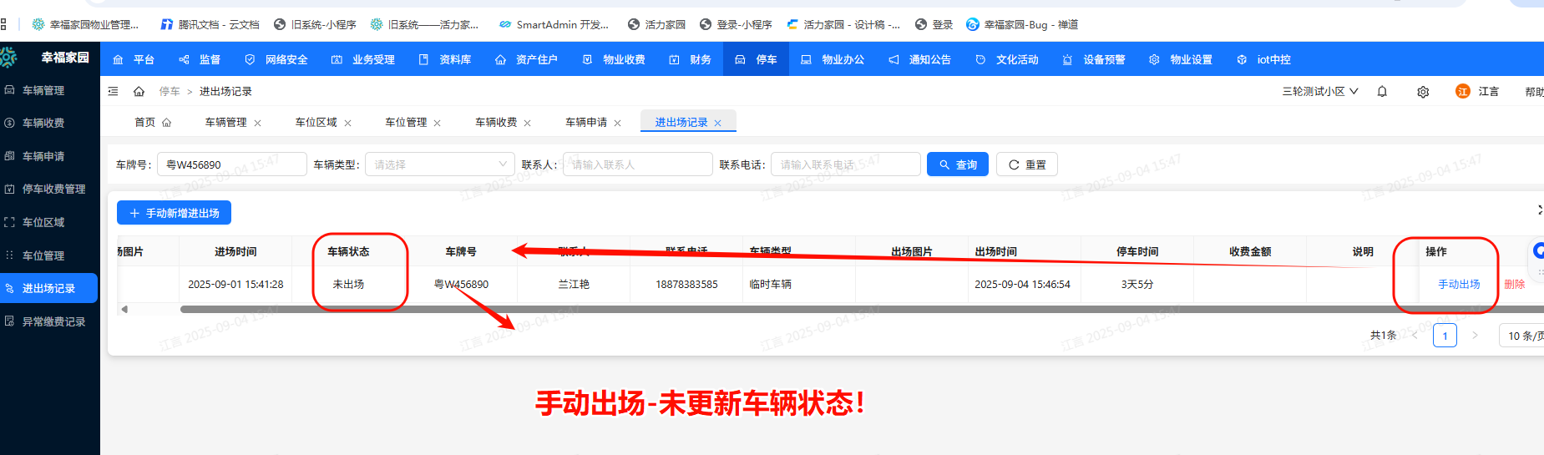1544x455 pixels.
Task: Click the 停车 breadcrumb link
Action: (170, 91)
